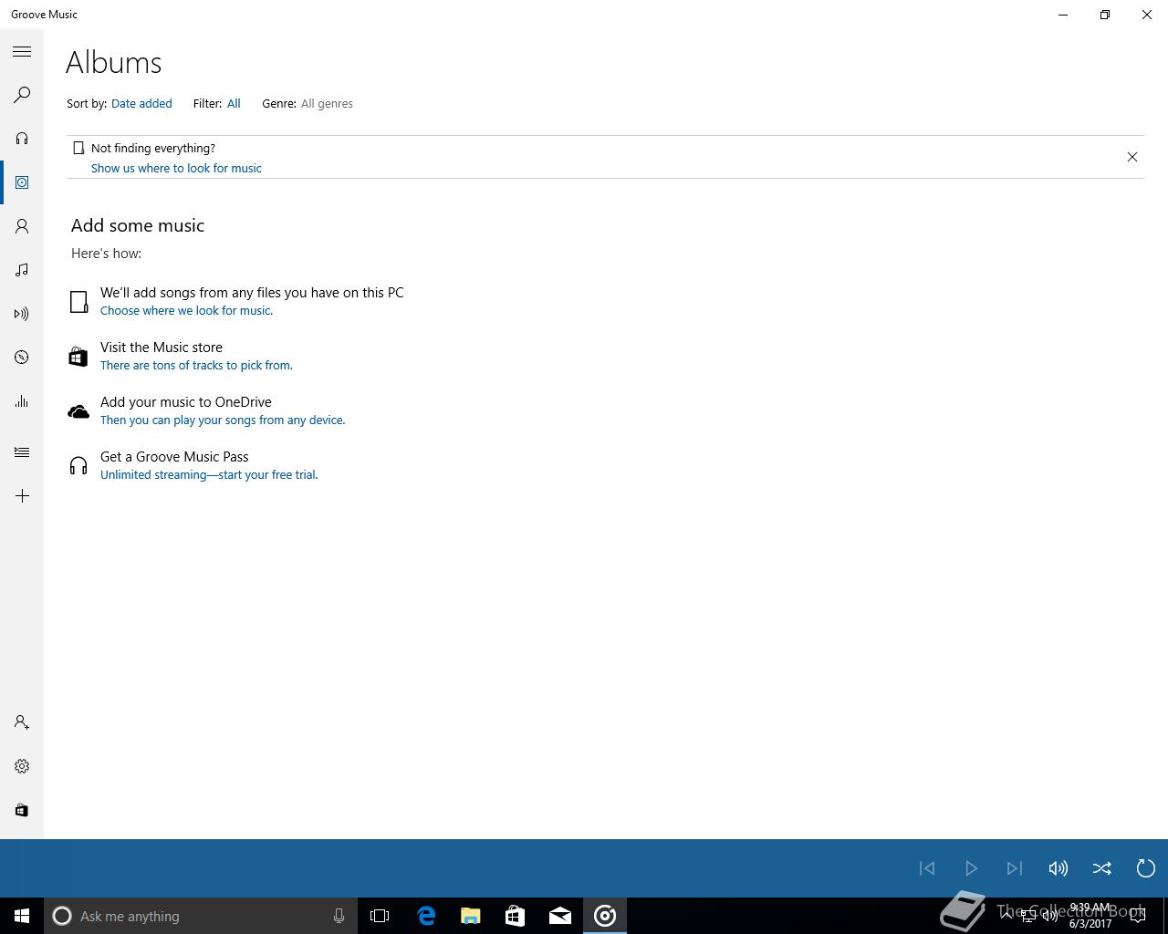Toggle repeat in playback bar

coord(1146,868)
